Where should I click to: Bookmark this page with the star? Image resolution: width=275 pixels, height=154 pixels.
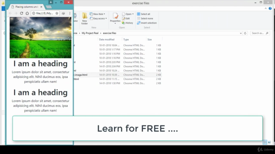[x=57, y=13]
